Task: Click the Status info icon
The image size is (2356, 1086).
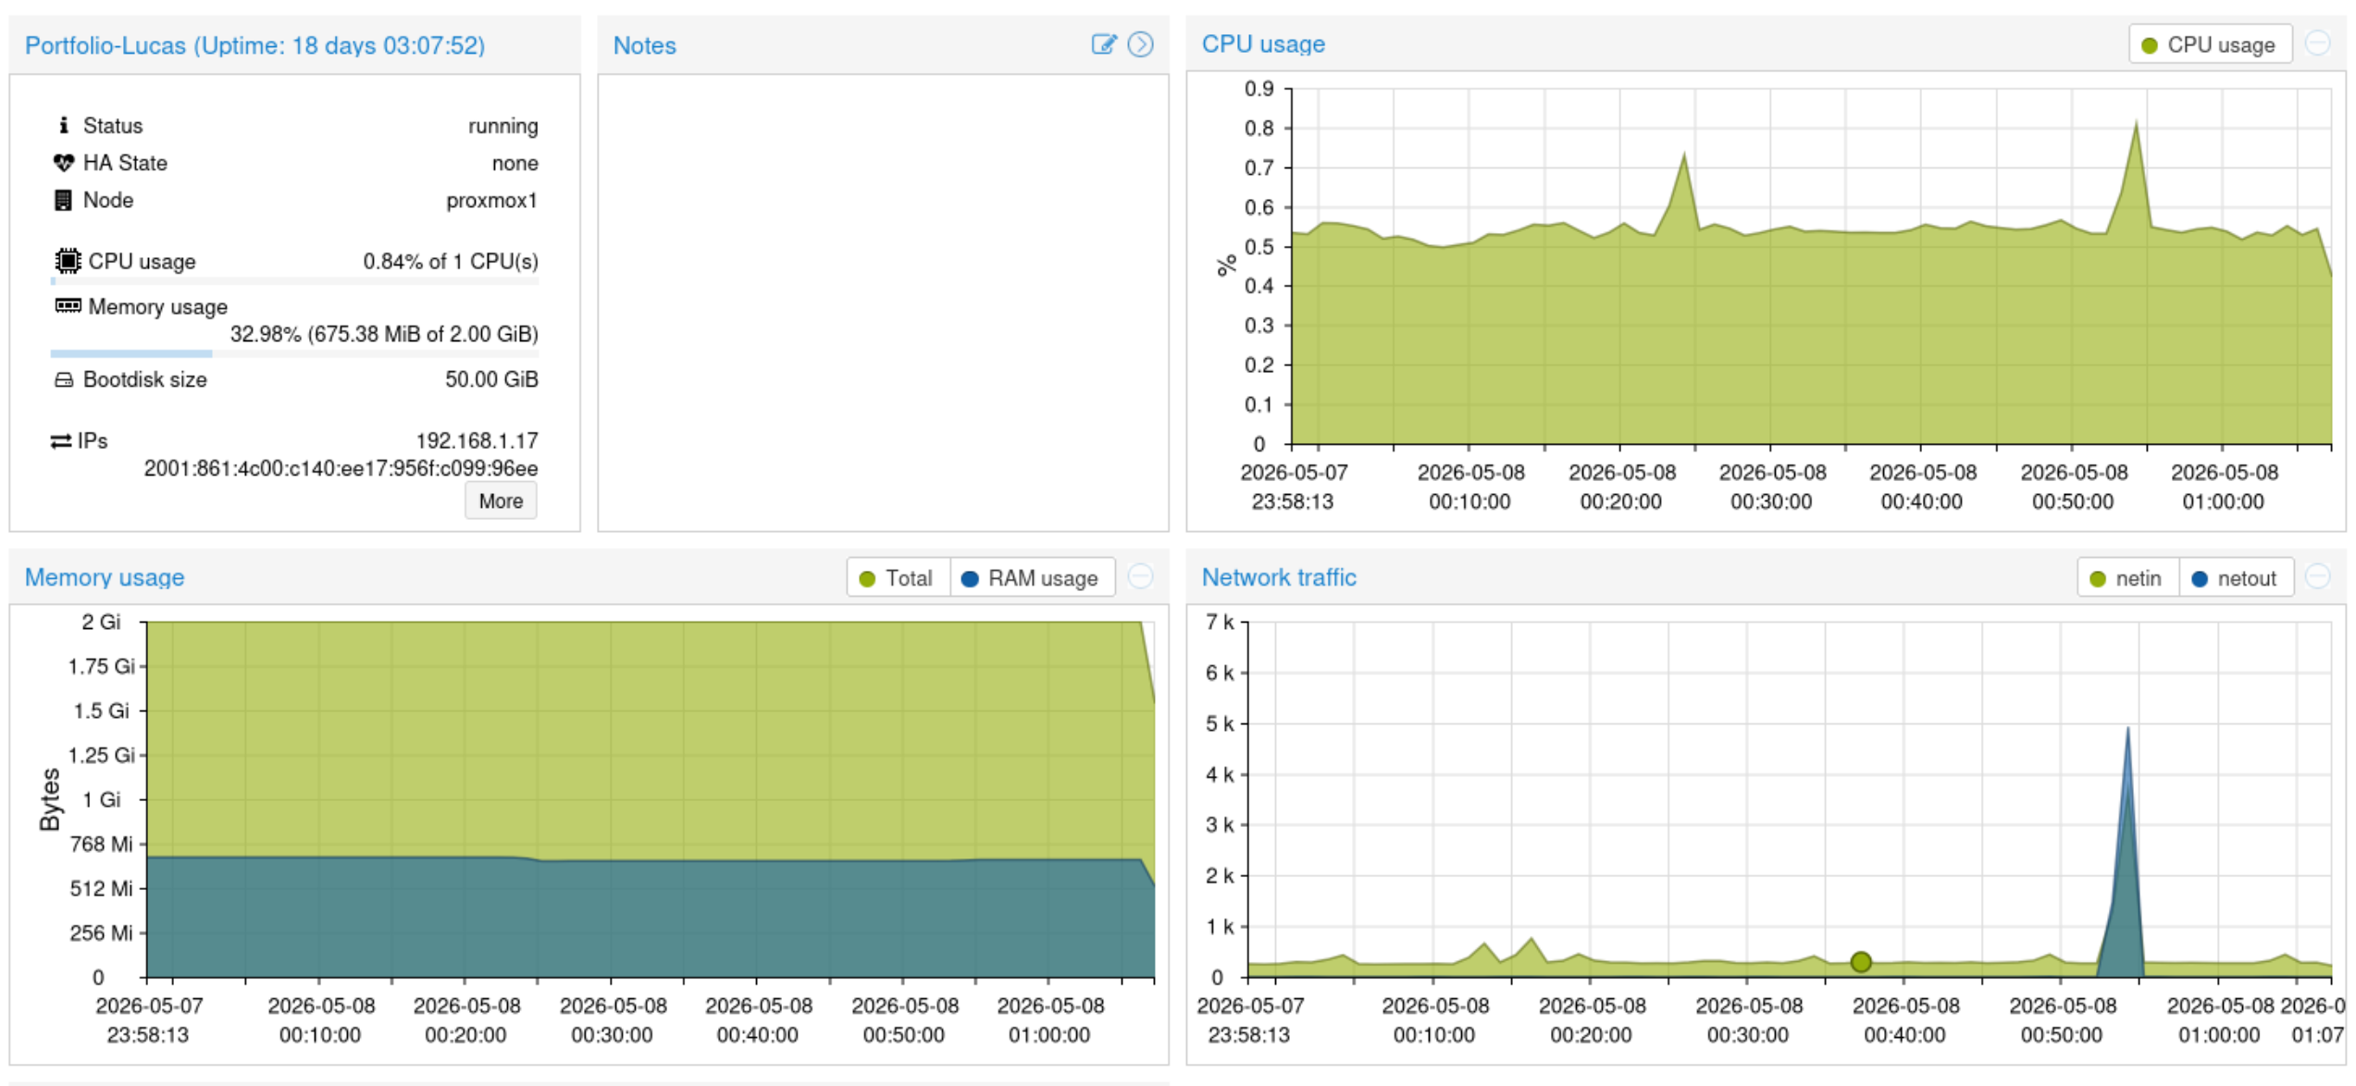Action: [x=63, y=125]
